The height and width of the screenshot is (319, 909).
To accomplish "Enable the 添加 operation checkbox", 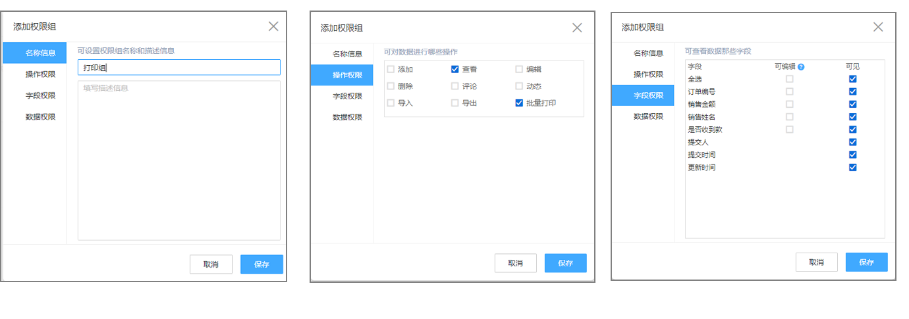I will pyautogui.click(x=391, y=69).
